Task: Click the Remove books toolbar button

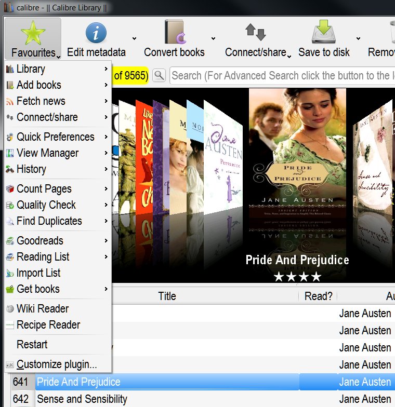Action: click(x=380, y=38)
